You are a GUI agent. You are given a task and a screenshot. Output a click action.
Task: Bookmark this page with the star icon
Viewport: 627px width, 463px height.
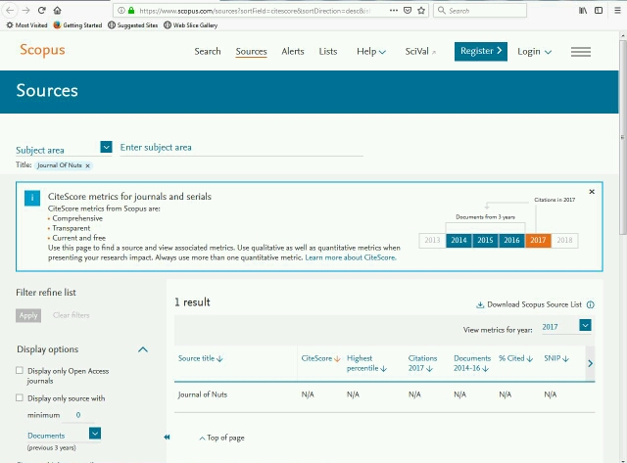click(x=421, y=11)
